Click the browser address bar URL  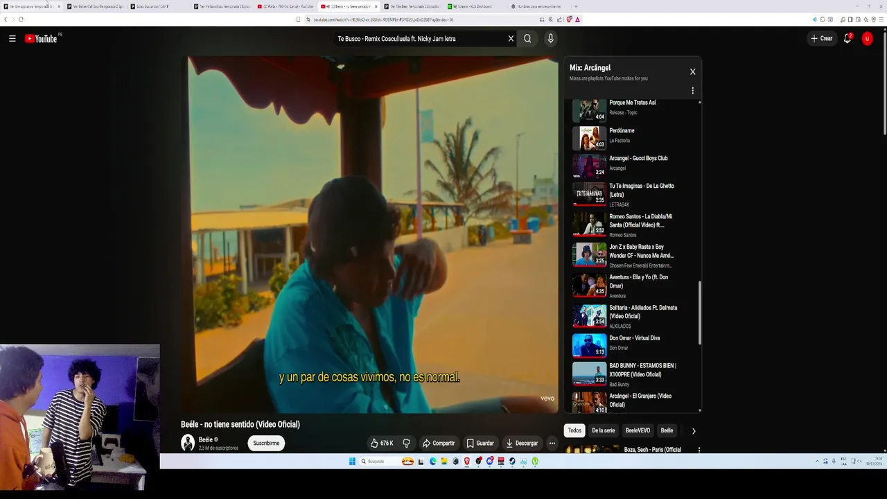click(x=383, y=19)
